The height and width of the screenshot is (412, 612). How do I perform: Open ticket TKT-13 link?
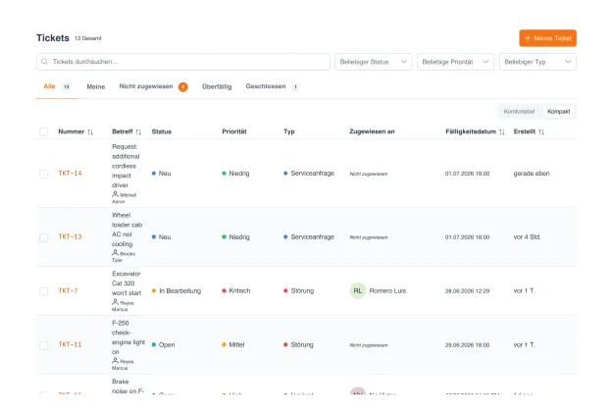click(x=70, y=236)
